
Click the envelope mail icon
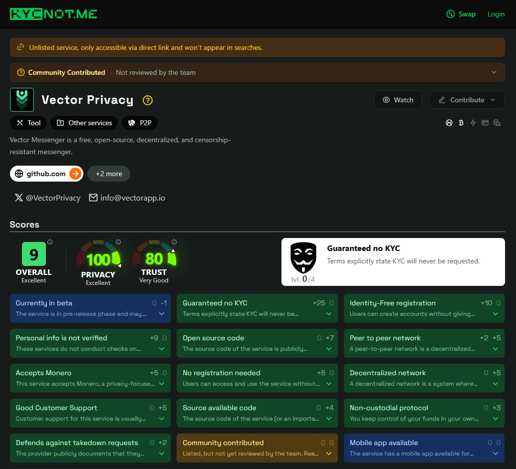point(93,198)
